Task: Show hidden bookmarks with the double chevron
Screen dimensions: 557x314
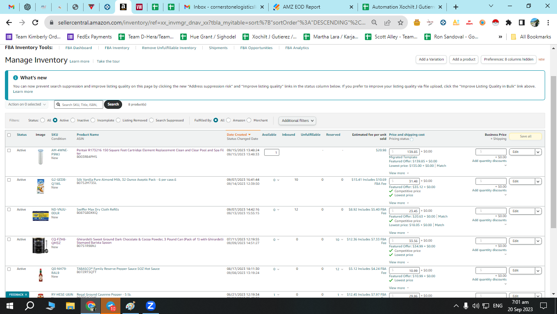Action: coord(500,37)
